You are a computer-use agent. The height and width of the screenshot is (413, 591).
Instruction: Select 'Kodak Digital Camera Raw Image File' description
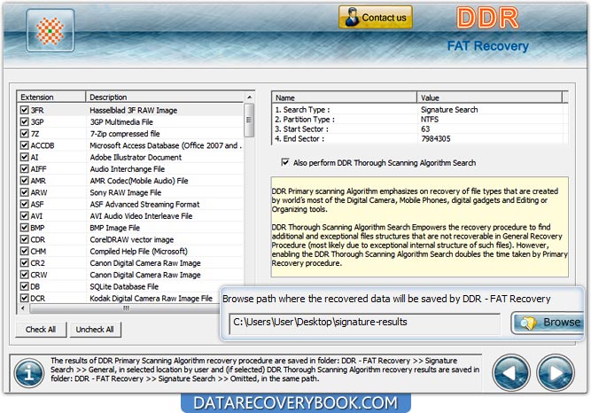click(x=152, y=298)
